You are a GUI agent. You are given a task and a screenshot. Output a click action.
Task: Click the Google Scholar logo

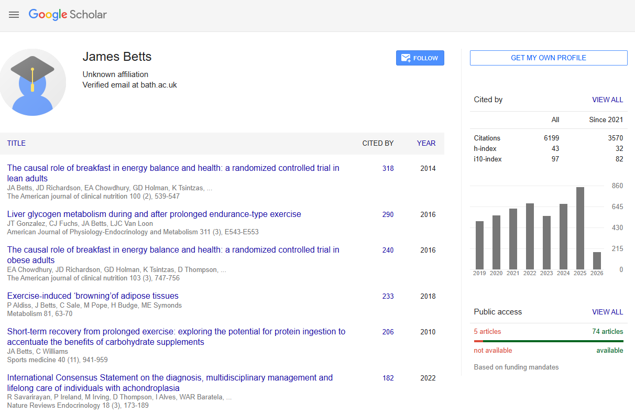(x=67, y=15)
